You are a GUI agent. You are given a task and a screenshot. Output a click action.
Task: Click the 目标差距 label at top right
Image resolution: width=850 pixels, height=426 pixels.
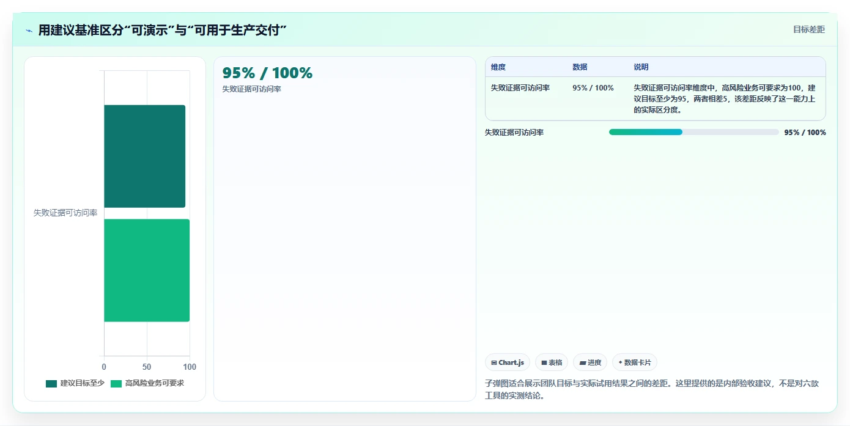[x=809, y=29]
